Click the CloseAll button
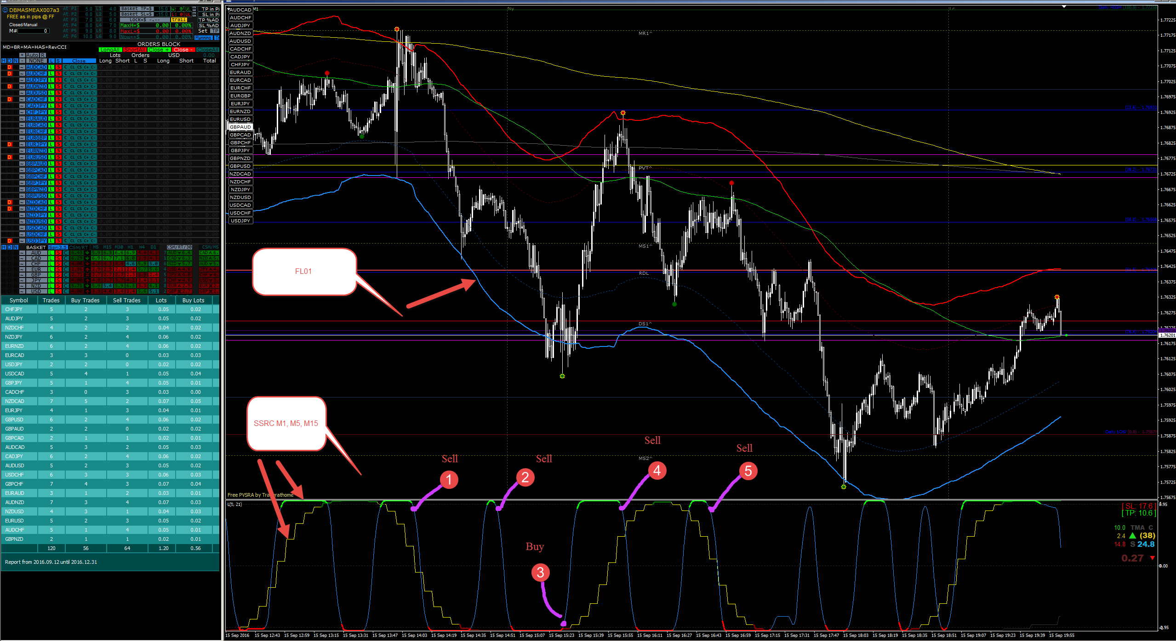Image resolution: width=1176 pixels, height=641 pixels. point(208,50)
